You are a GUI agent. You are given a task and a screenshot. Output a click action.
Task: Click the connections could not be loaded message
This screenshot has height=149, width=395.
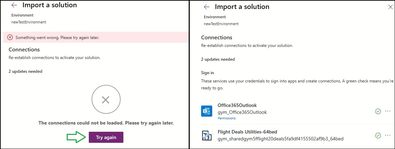tap(106, 123)
